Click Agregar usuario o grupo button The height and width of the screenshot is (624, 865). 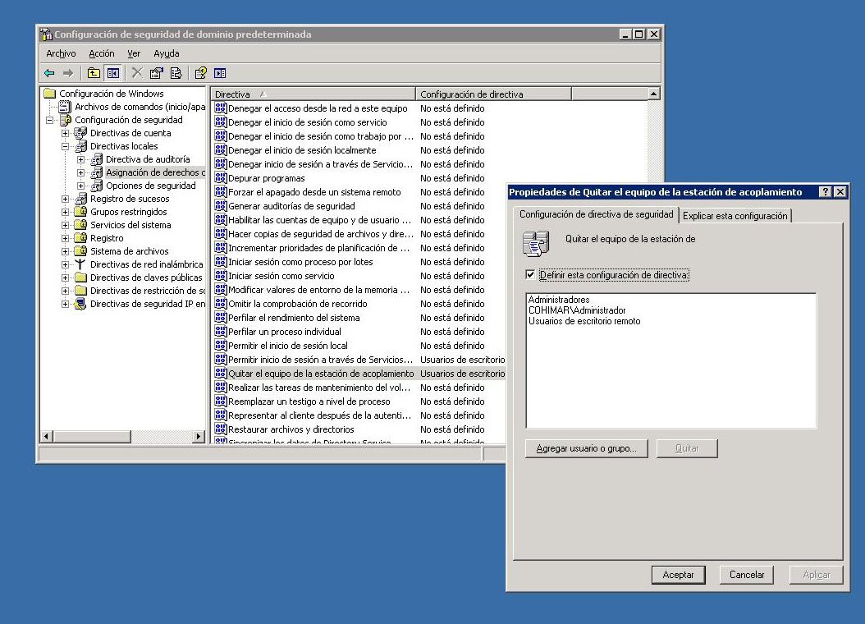(587, 448)
